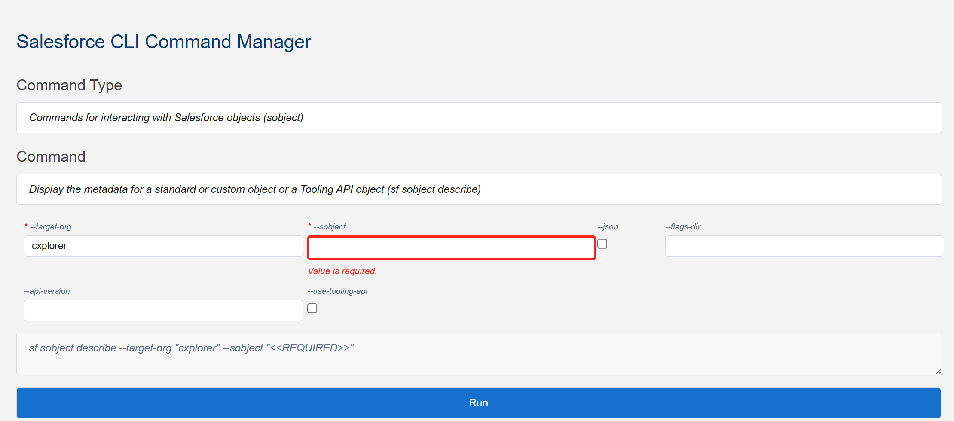Toggle the --use-tooling-api checkbox

click(312, 308)
